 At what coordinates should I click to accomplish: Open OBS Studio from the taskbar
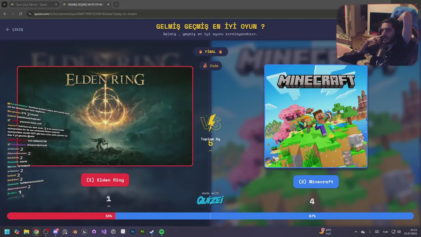point(46,232)
